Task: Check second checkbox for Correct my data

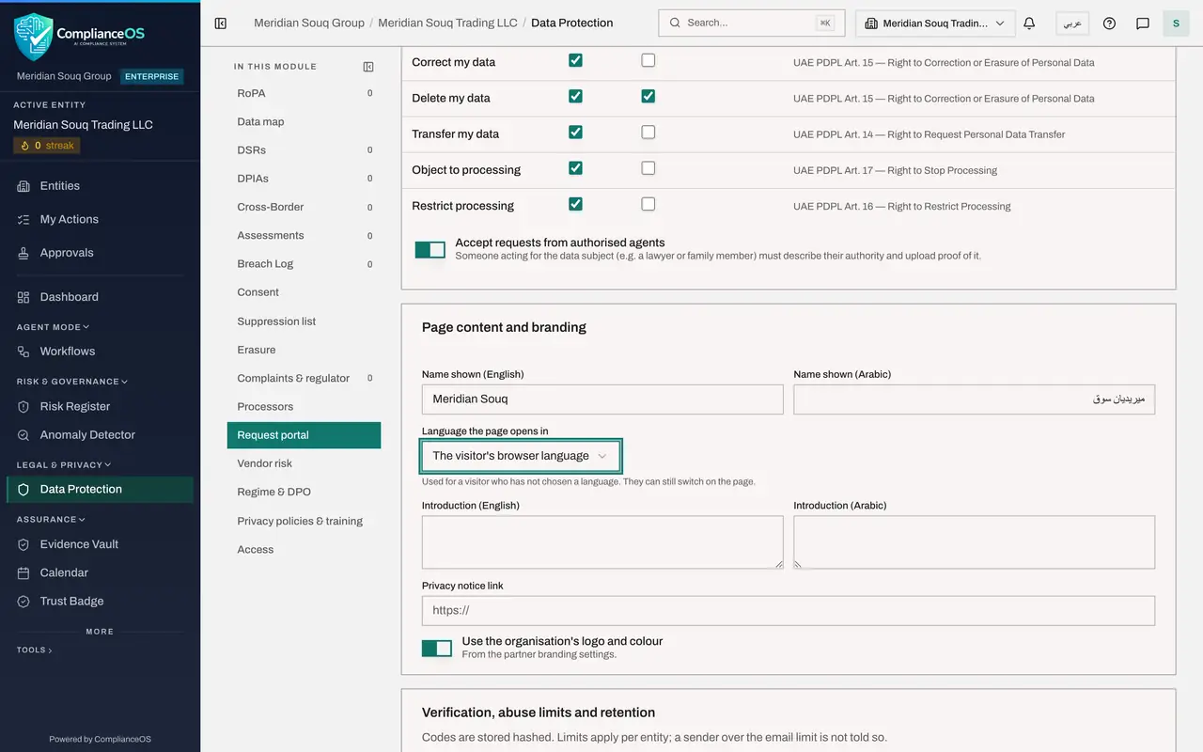Action: 648,60
